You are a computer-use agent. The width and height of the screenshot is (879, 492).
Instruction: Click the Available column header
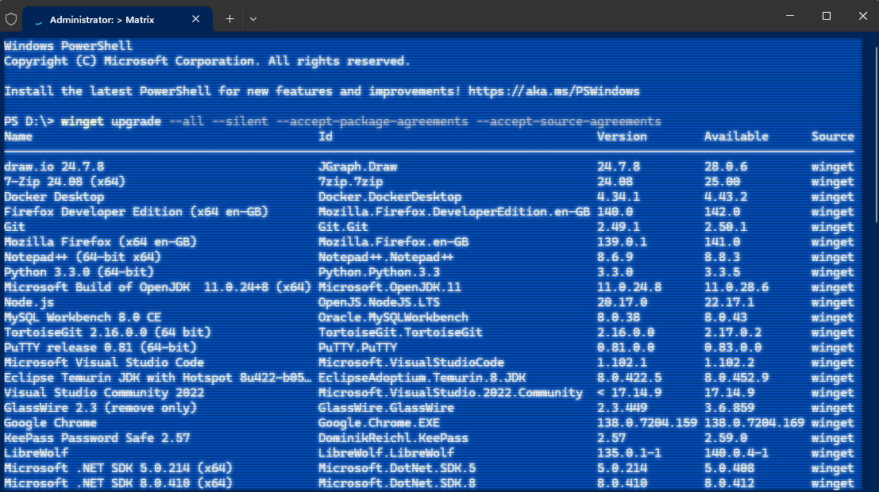pos(736,136)
